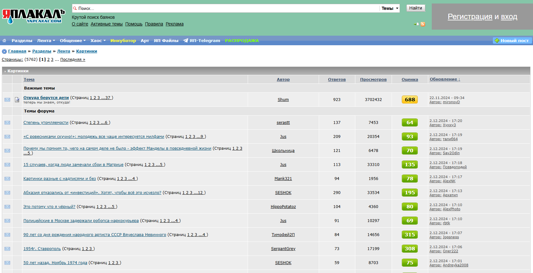
Task: Click envelope icon for 1954г. Ставрополь topic
Action: [x=7, y=249]
